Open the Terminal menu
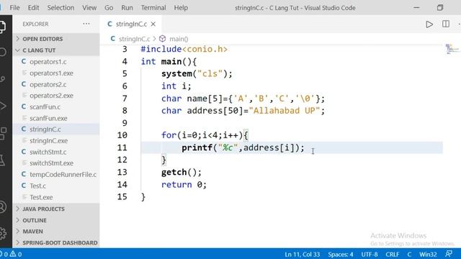The image size is (461, 259). (153, 8)
